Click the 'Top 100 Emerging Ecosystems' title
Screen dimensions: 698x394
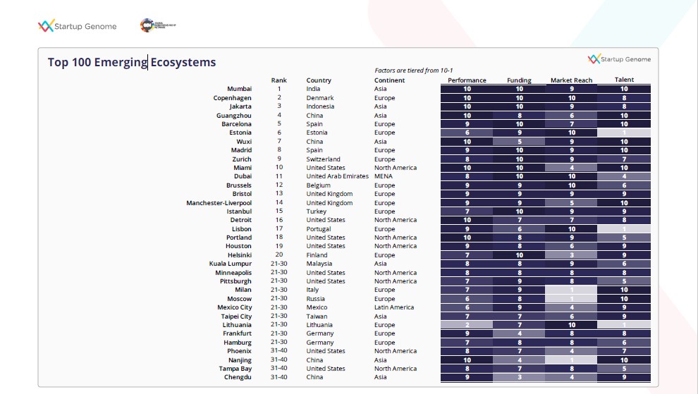[132, 62]
